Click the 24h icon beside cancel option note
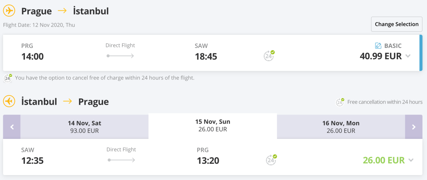427x180 pixels. [8, 78]
